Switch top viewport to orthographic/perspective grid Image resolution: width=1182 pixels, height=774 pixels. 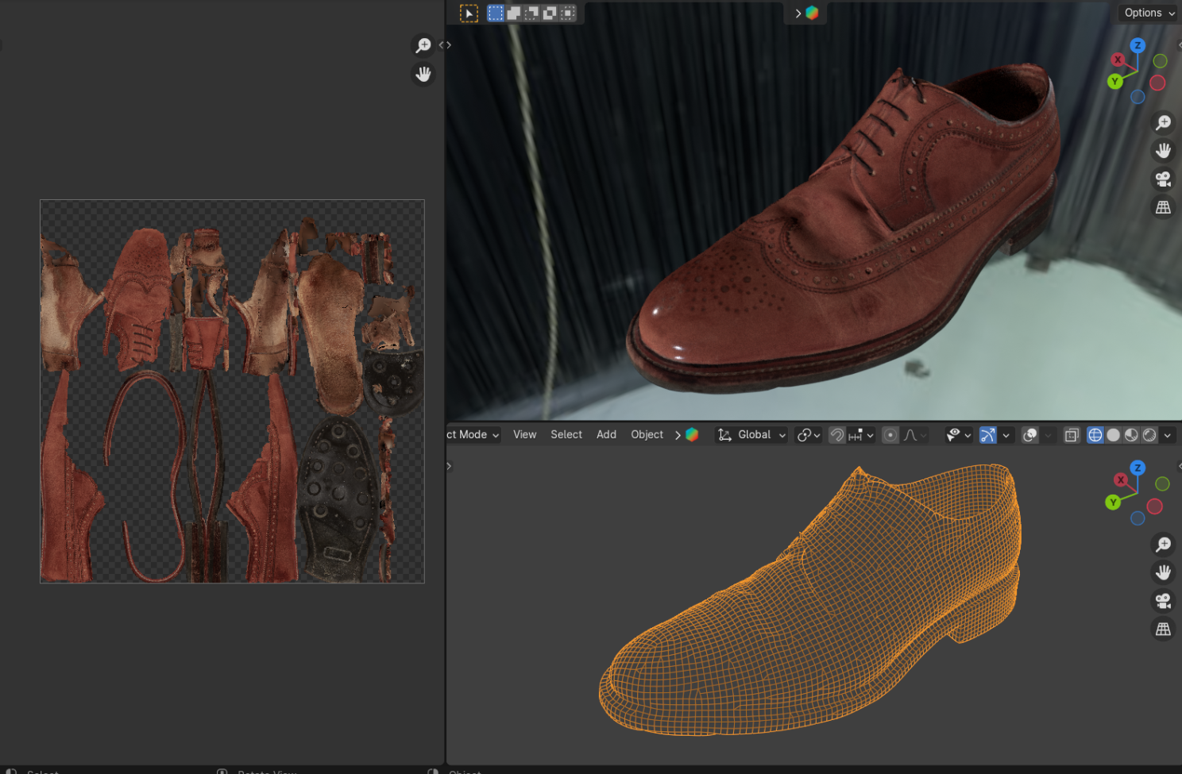[x=1163, y=208]
